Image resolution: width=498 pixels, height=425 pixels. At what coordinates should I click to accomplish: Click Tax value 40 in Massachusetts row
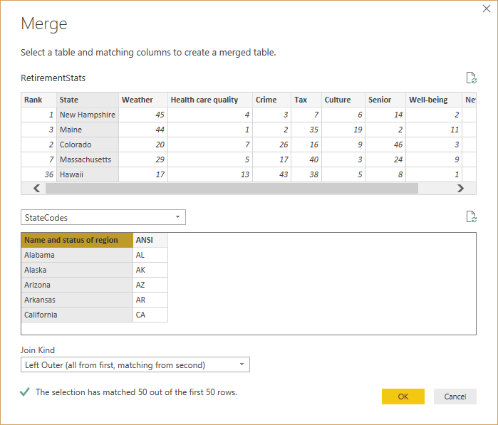click(x=306, y=159)
